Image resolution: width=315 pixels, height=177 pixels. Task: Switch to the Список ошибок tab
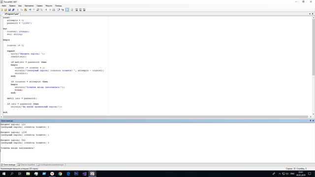pyautogui.click(x=26, y=165)
